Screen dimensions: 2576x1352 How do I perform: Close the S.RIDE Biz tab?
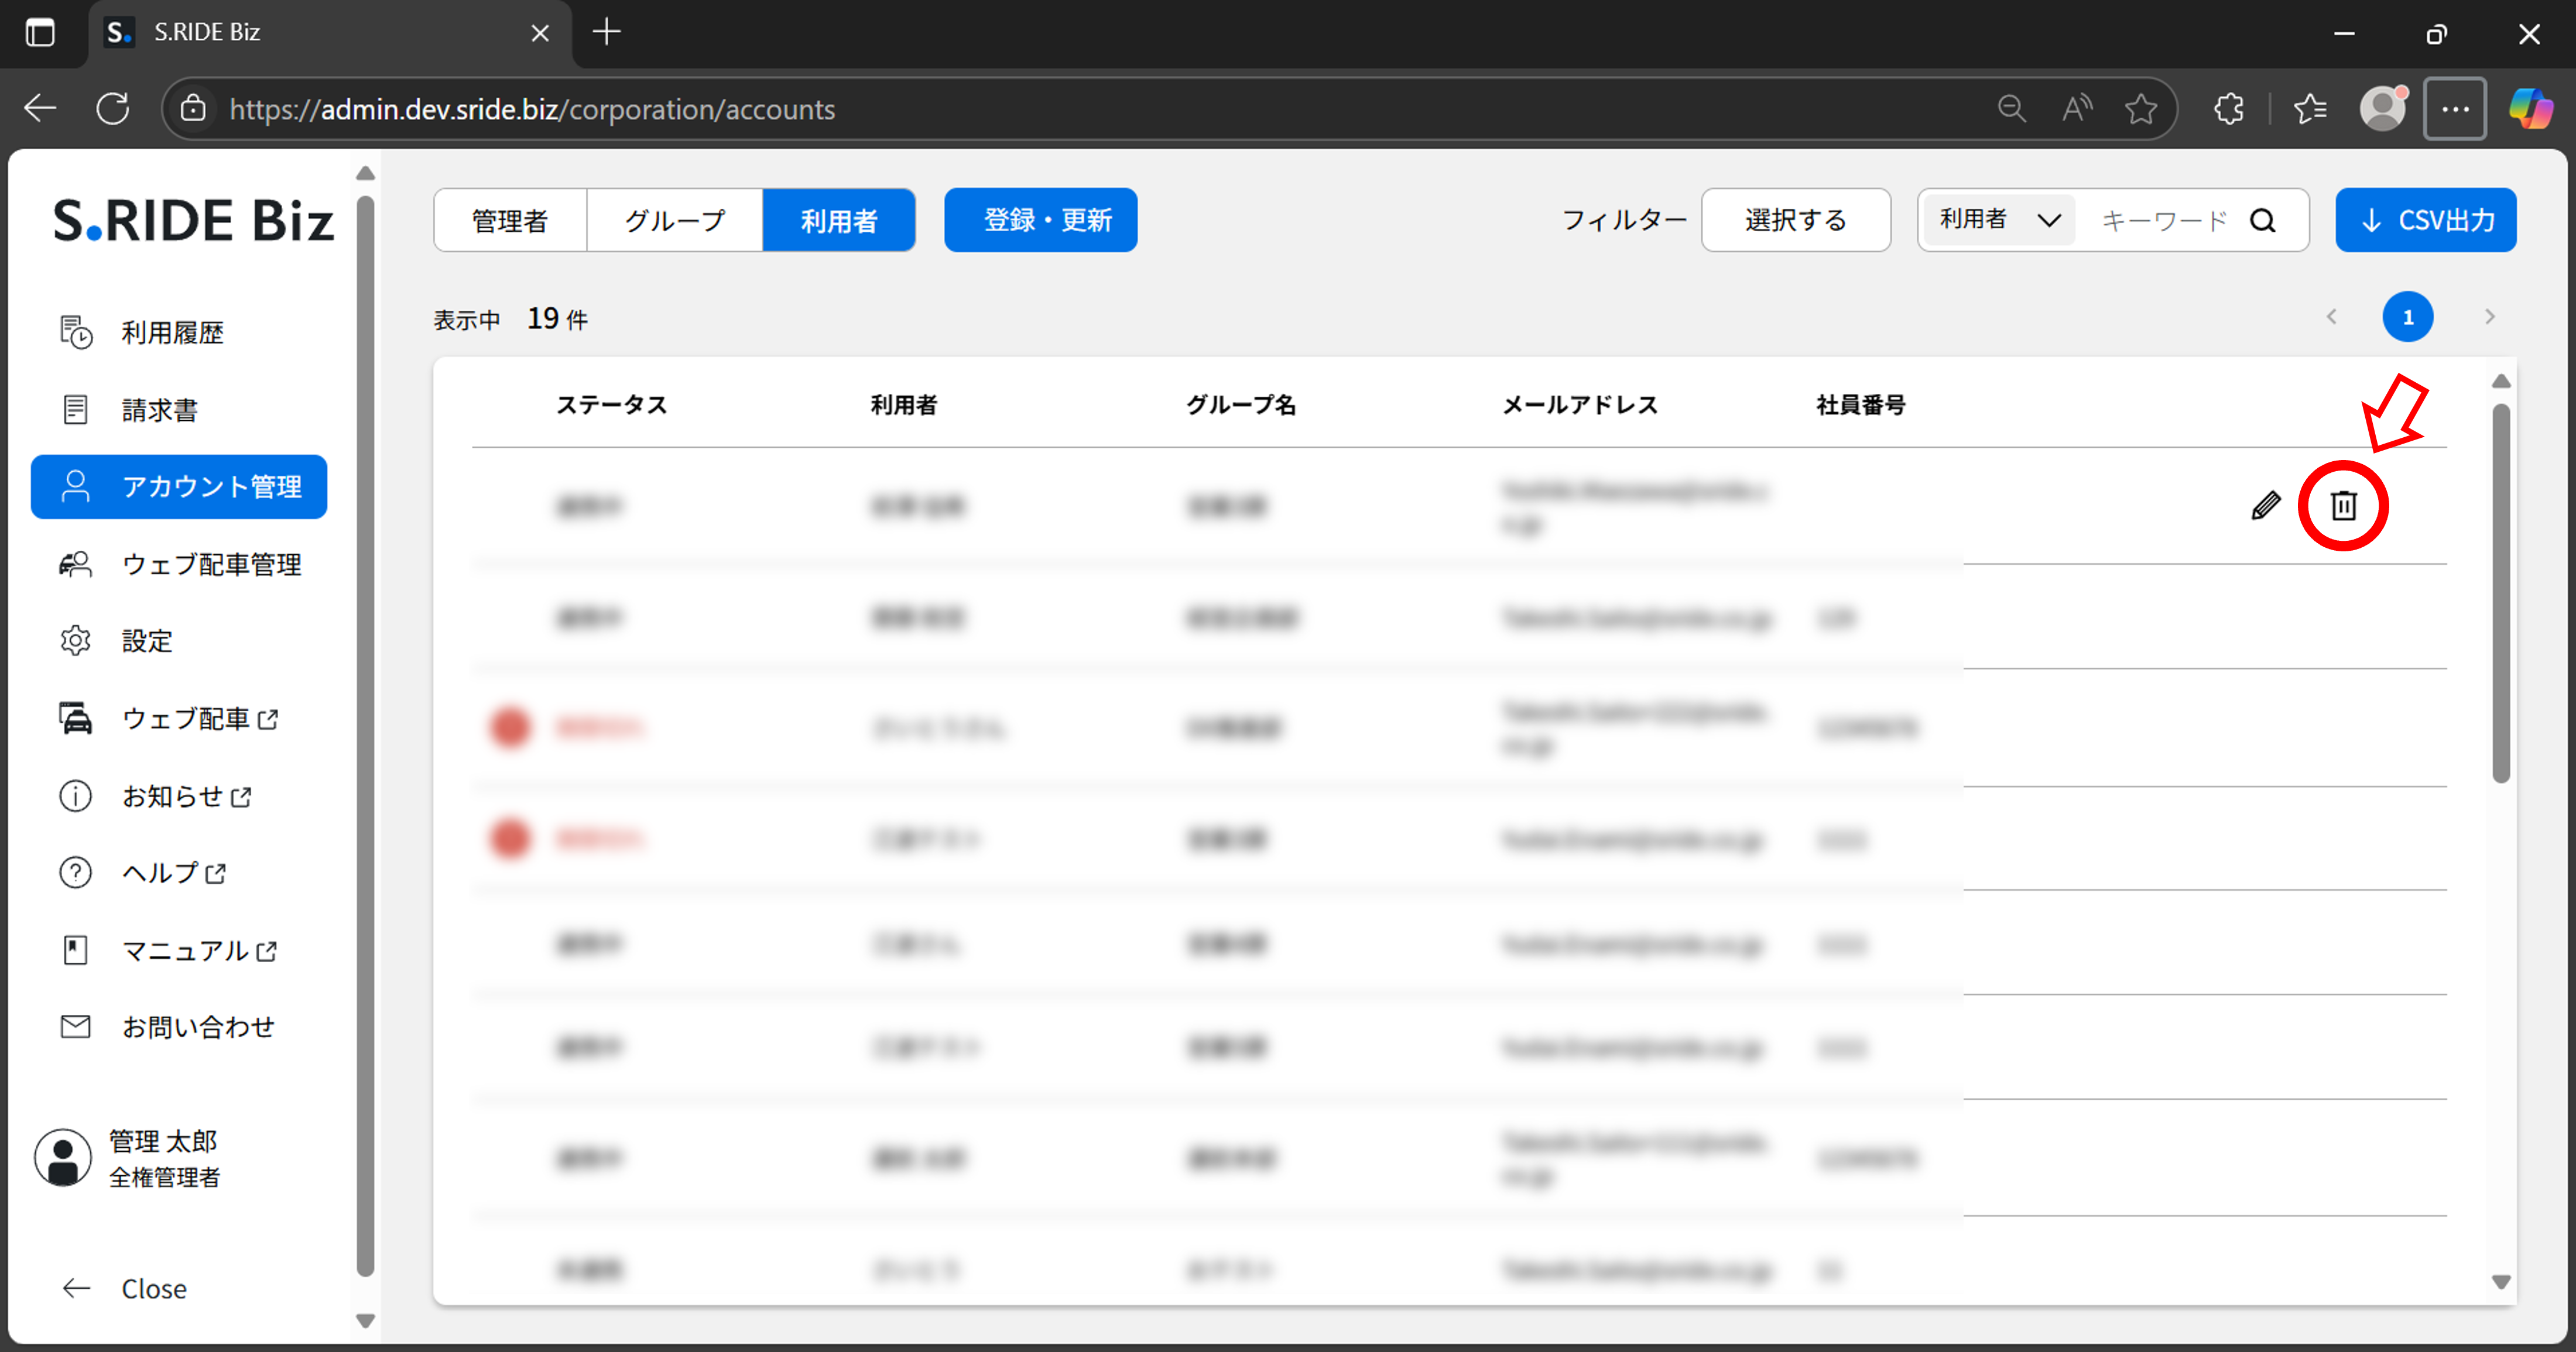[x=540, y=33]
